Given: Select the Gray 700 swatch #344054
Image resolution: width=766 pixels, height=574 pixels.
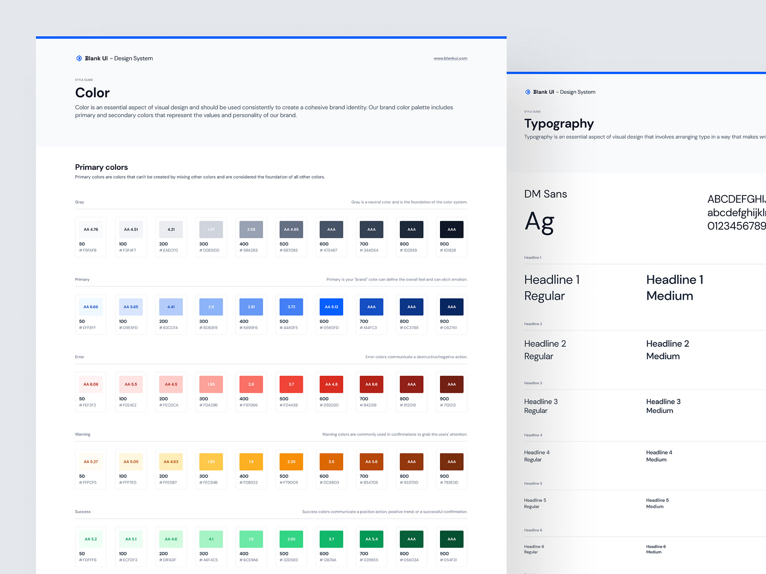Looking at the screenshot, I should pos(372,230).
